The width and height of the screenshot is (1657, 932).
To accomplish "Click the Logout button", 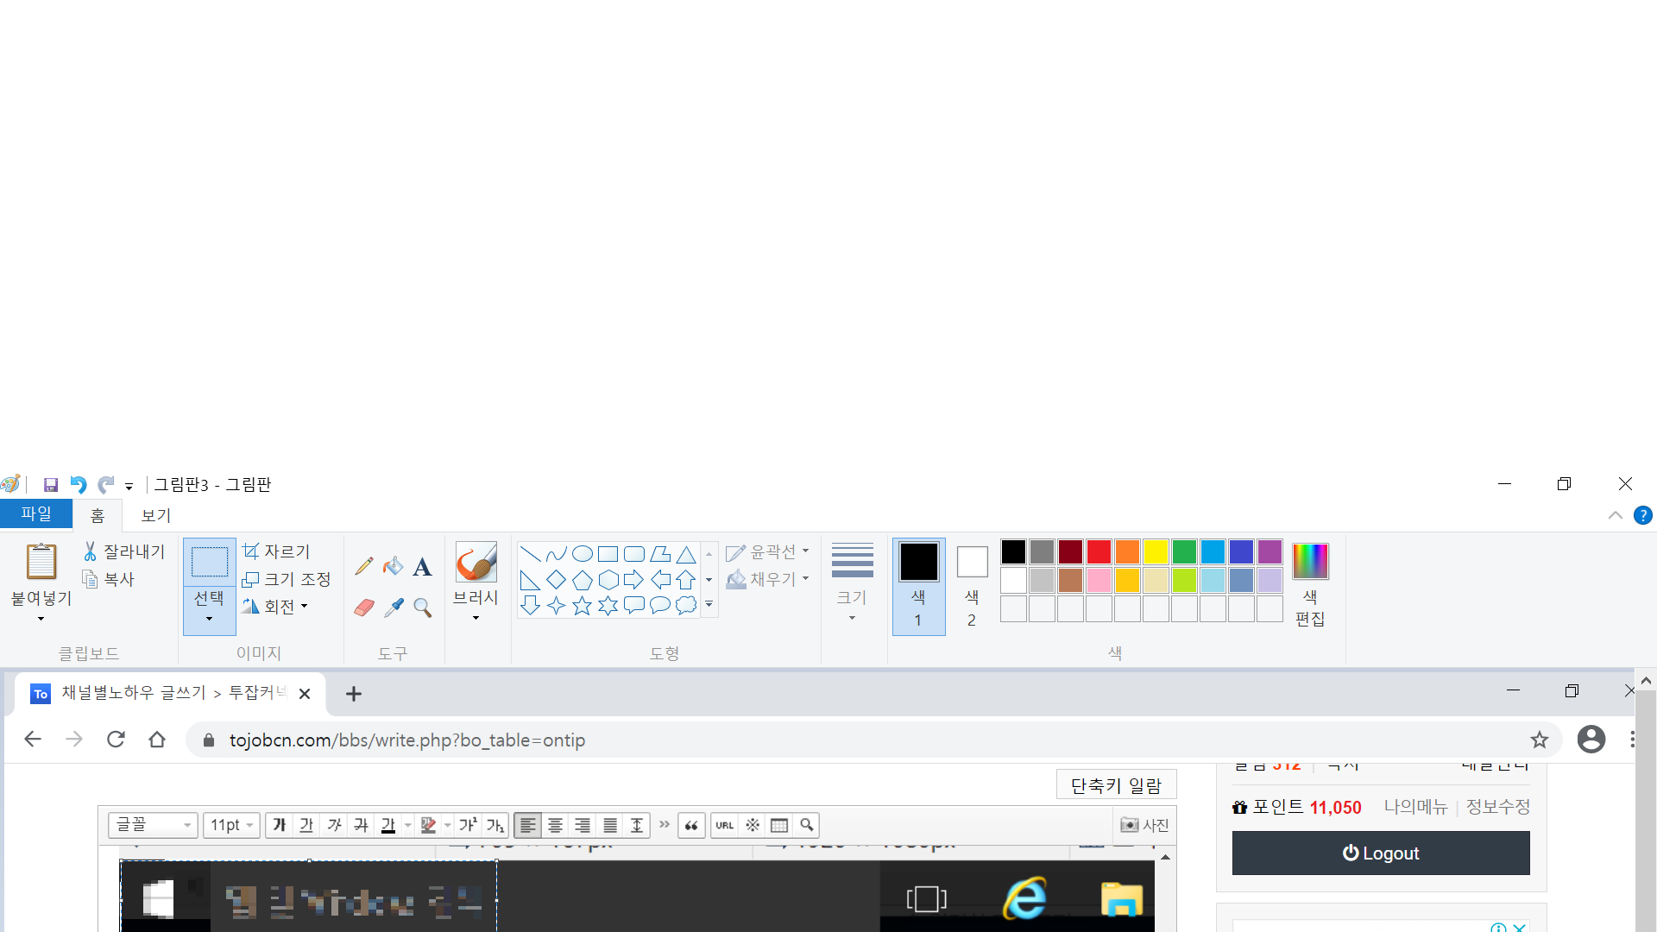I will [1380, 853].
